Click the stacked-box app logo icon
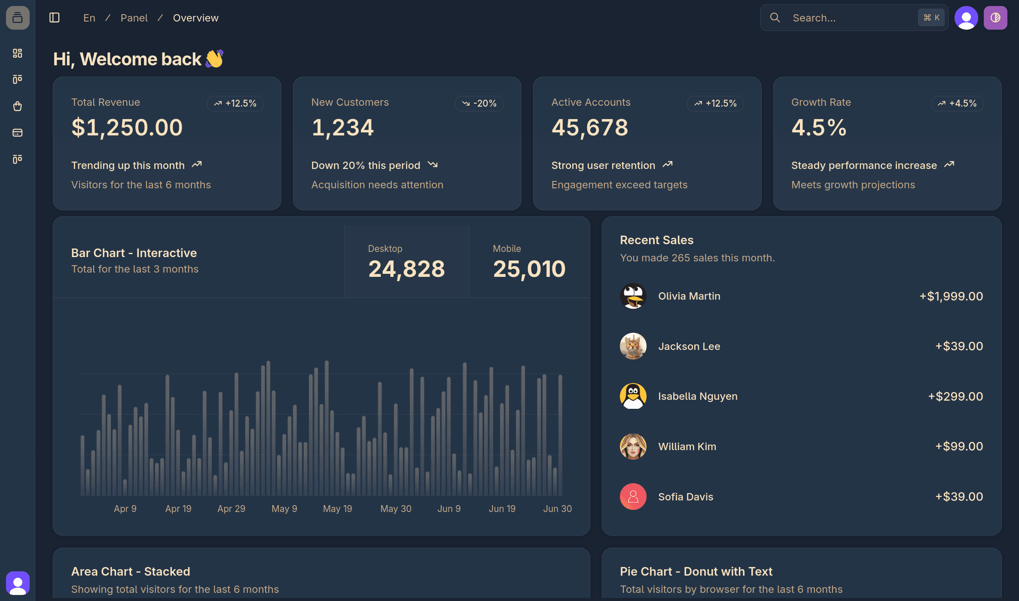 pos(18,18)
